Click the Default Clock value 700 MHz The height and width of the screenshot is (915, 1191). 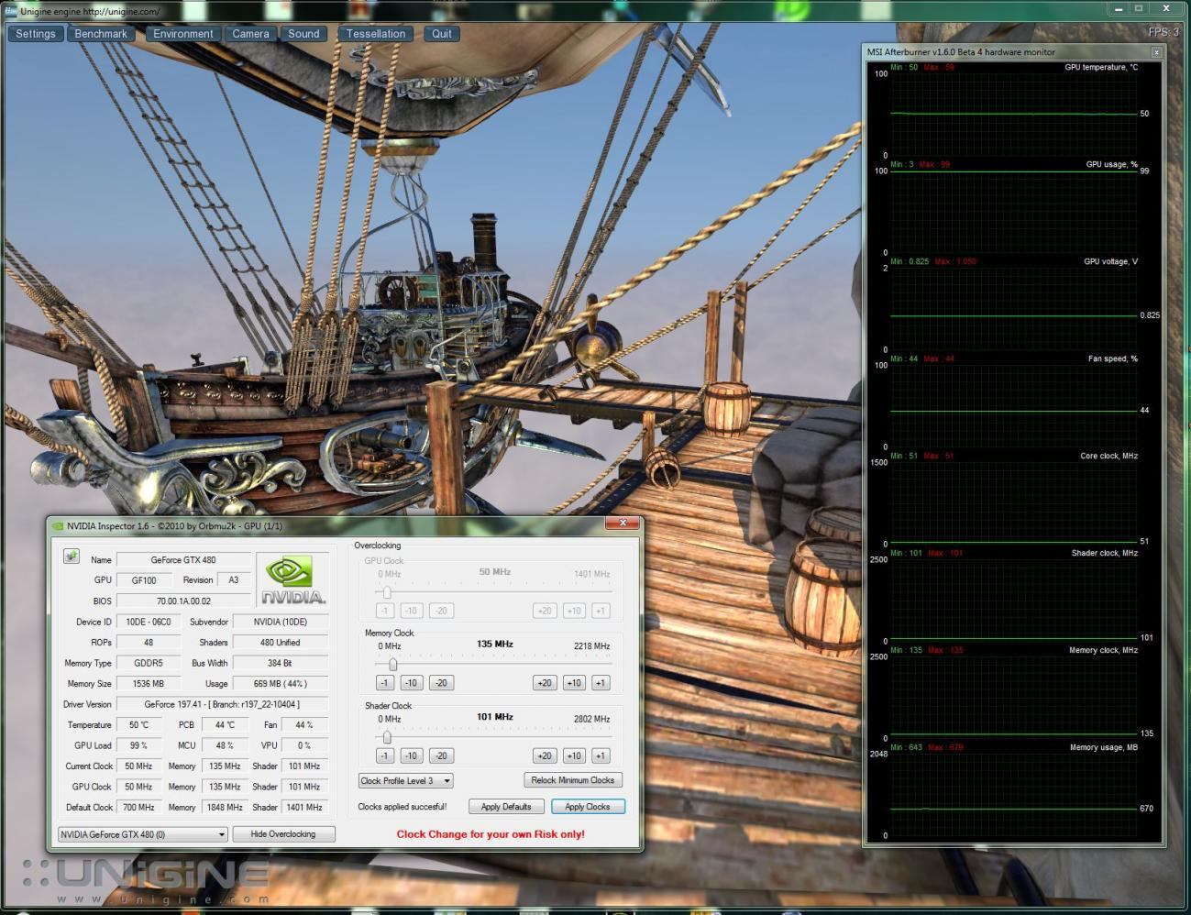coord(139,808)
